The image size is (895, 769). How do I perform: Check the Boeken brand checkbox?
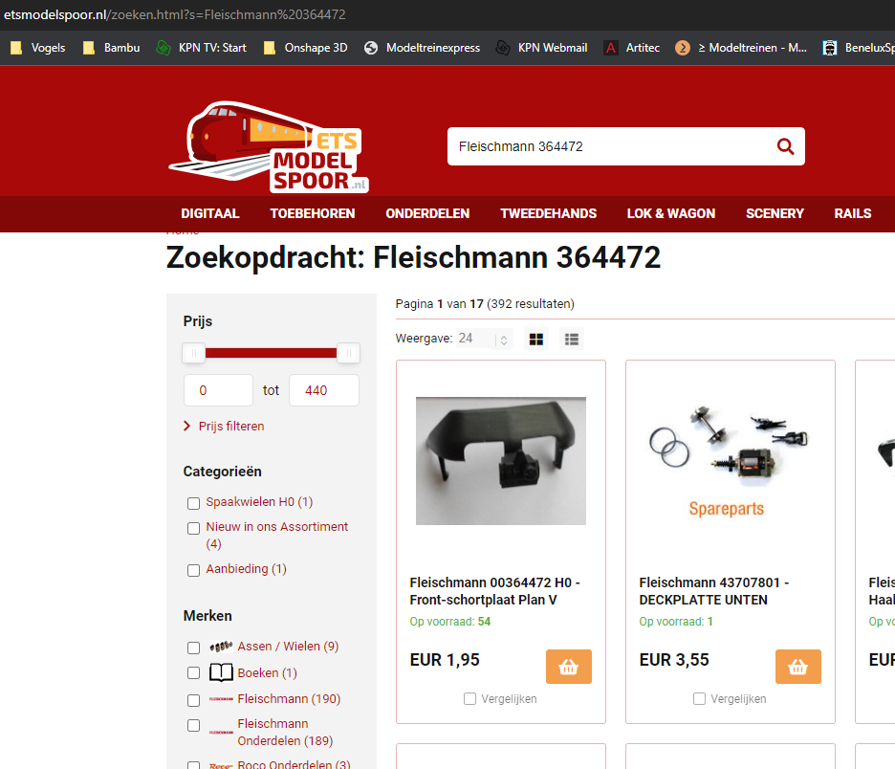pos(193,673)
